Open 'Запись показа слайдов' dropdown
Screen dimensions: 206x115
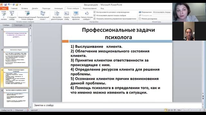pyautogui.click(x=87, y=16)
